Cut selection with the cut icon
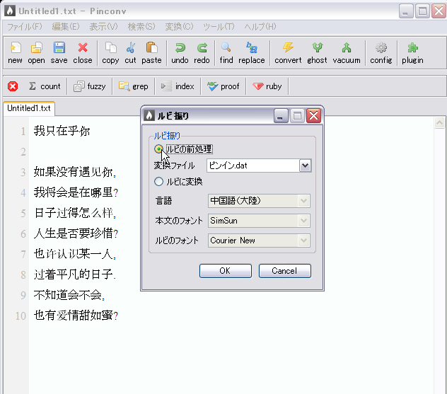This screenshot has width=447, height=394. 131,53
